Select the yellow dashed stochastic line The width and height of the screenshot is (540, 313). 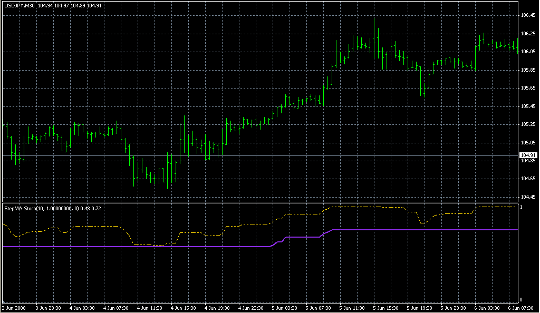(x=95, y=226)
